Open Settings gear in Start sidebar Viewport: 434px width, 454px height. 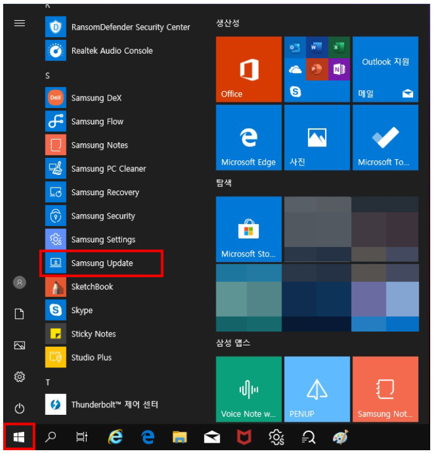tap(20, 377)
